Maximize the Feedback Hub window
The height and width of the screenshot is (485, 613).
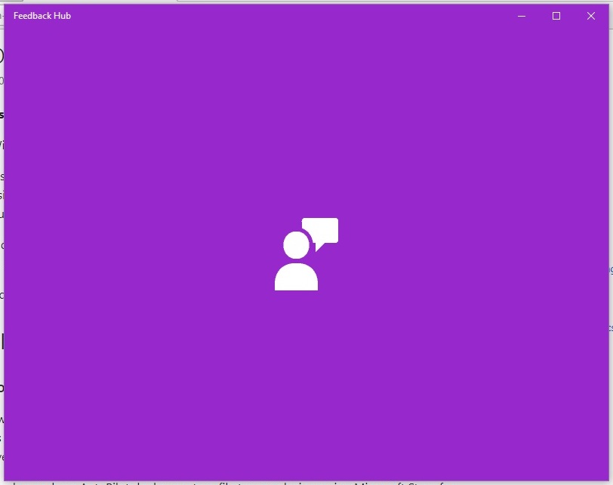(556, 16)
